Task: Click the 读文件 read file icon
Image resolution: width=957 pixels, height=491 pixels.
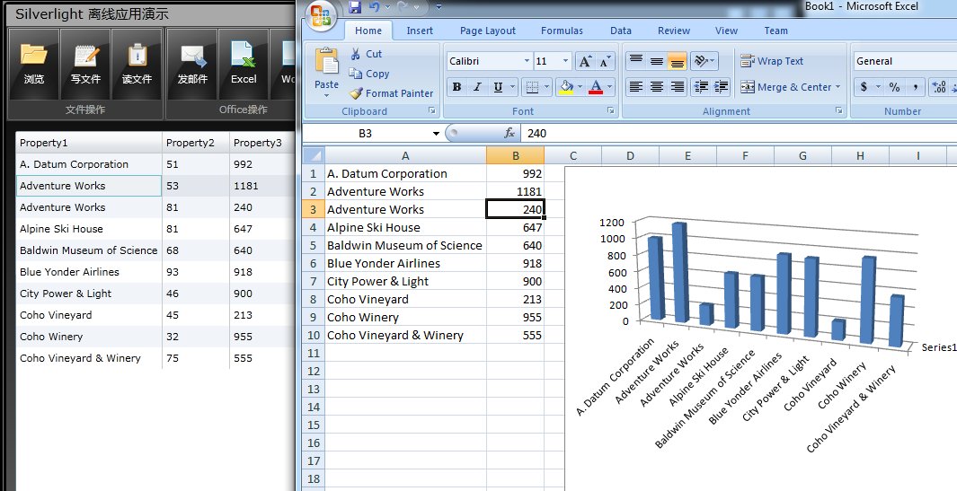Action: pos(137,63)
